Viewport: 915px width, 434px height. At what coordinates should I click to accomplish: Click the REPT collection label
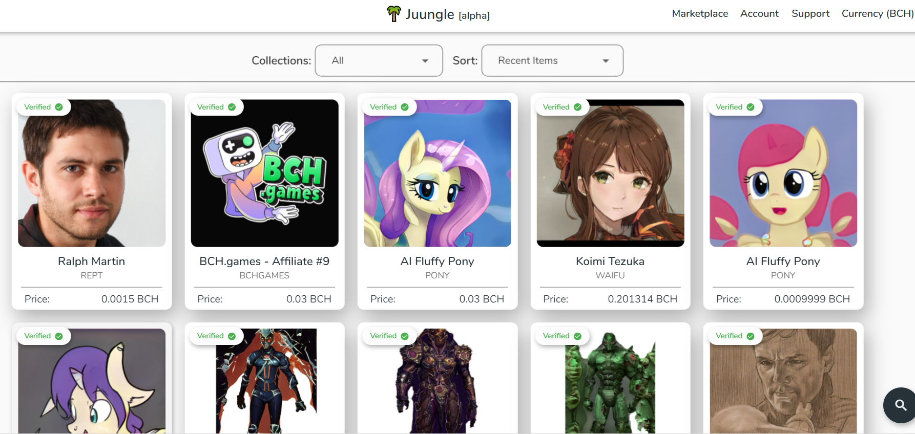92,275
